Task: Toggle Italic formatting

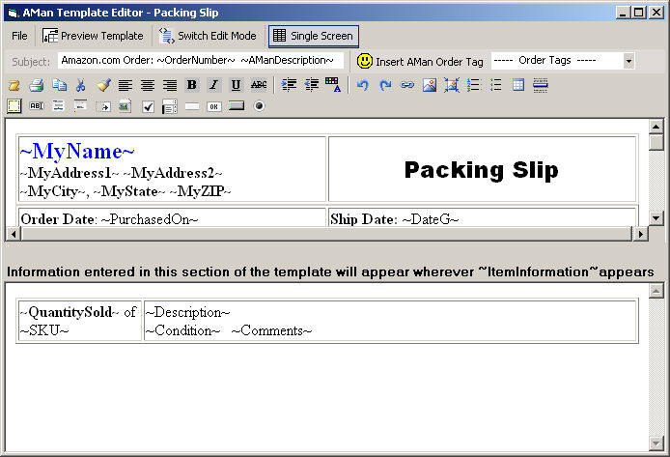Action: click(x=213, y=85)
